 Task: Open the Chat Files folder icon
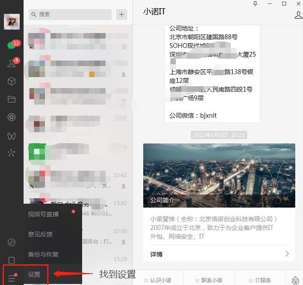coord(11,99)
